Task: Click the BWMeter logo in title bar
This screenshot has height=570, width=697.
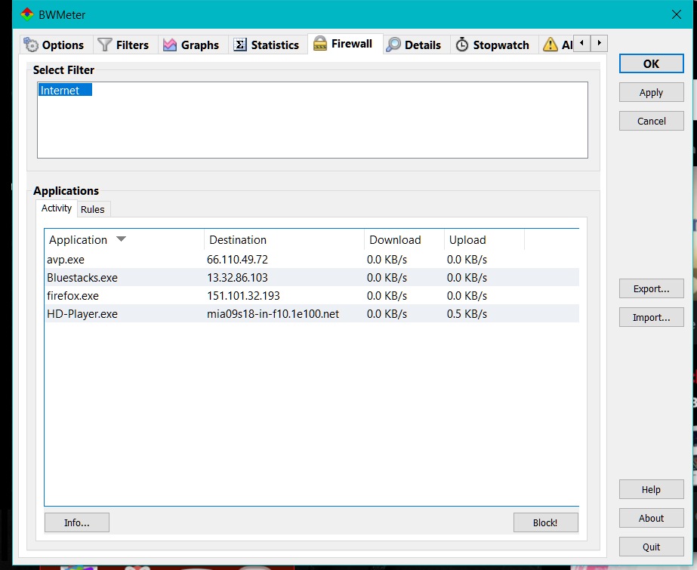Action: tap(27, 14)
